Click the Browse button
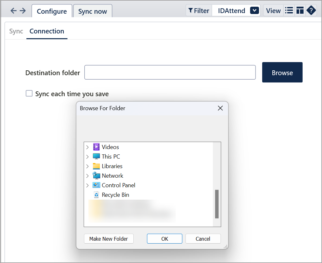 tap(282, 73)
